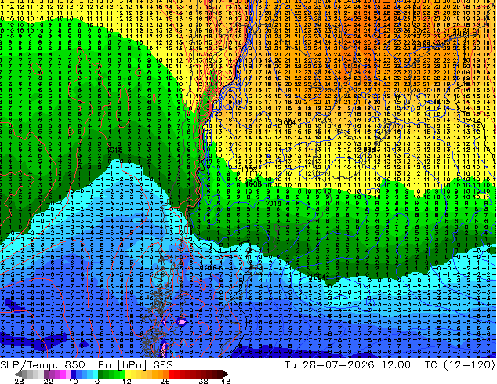Click the '-28' legend value

tap(16, 381)
